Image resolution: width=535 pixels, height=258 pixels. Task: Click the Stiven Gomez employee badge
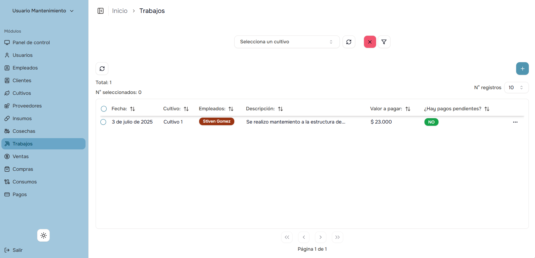click(217, 122)
